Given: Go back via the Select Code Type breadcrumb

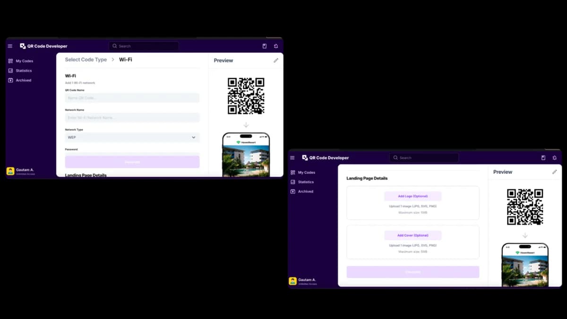Looking at the screenshot, I should (x=86, y=60).
